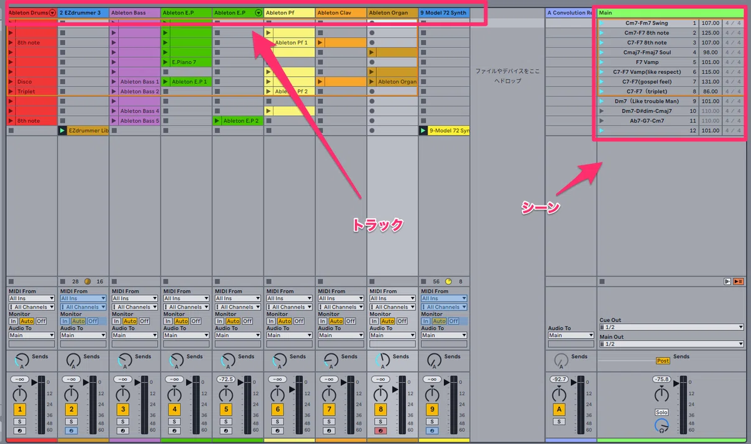Play the Ableton E.P 2 clip
This screenshot has width=751, height=444.
coord(217,121)
